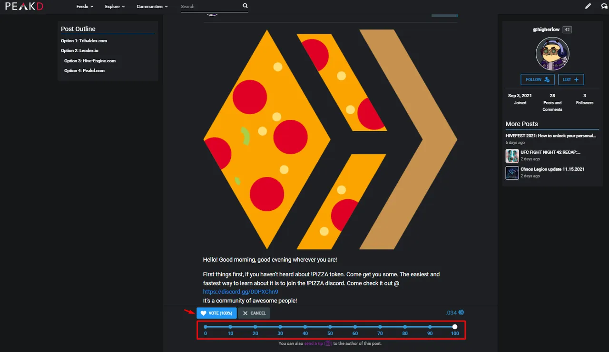Viewport: 609px width, 352px height.
Task: Click the pencil compose-post icon
Action: (588, 6)
